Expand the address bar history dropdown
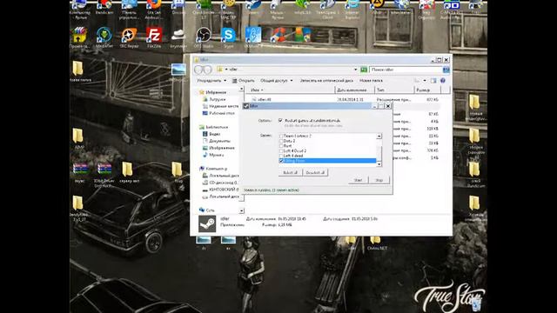This screenshot has height=313, width=557. [x=355, y=70]
